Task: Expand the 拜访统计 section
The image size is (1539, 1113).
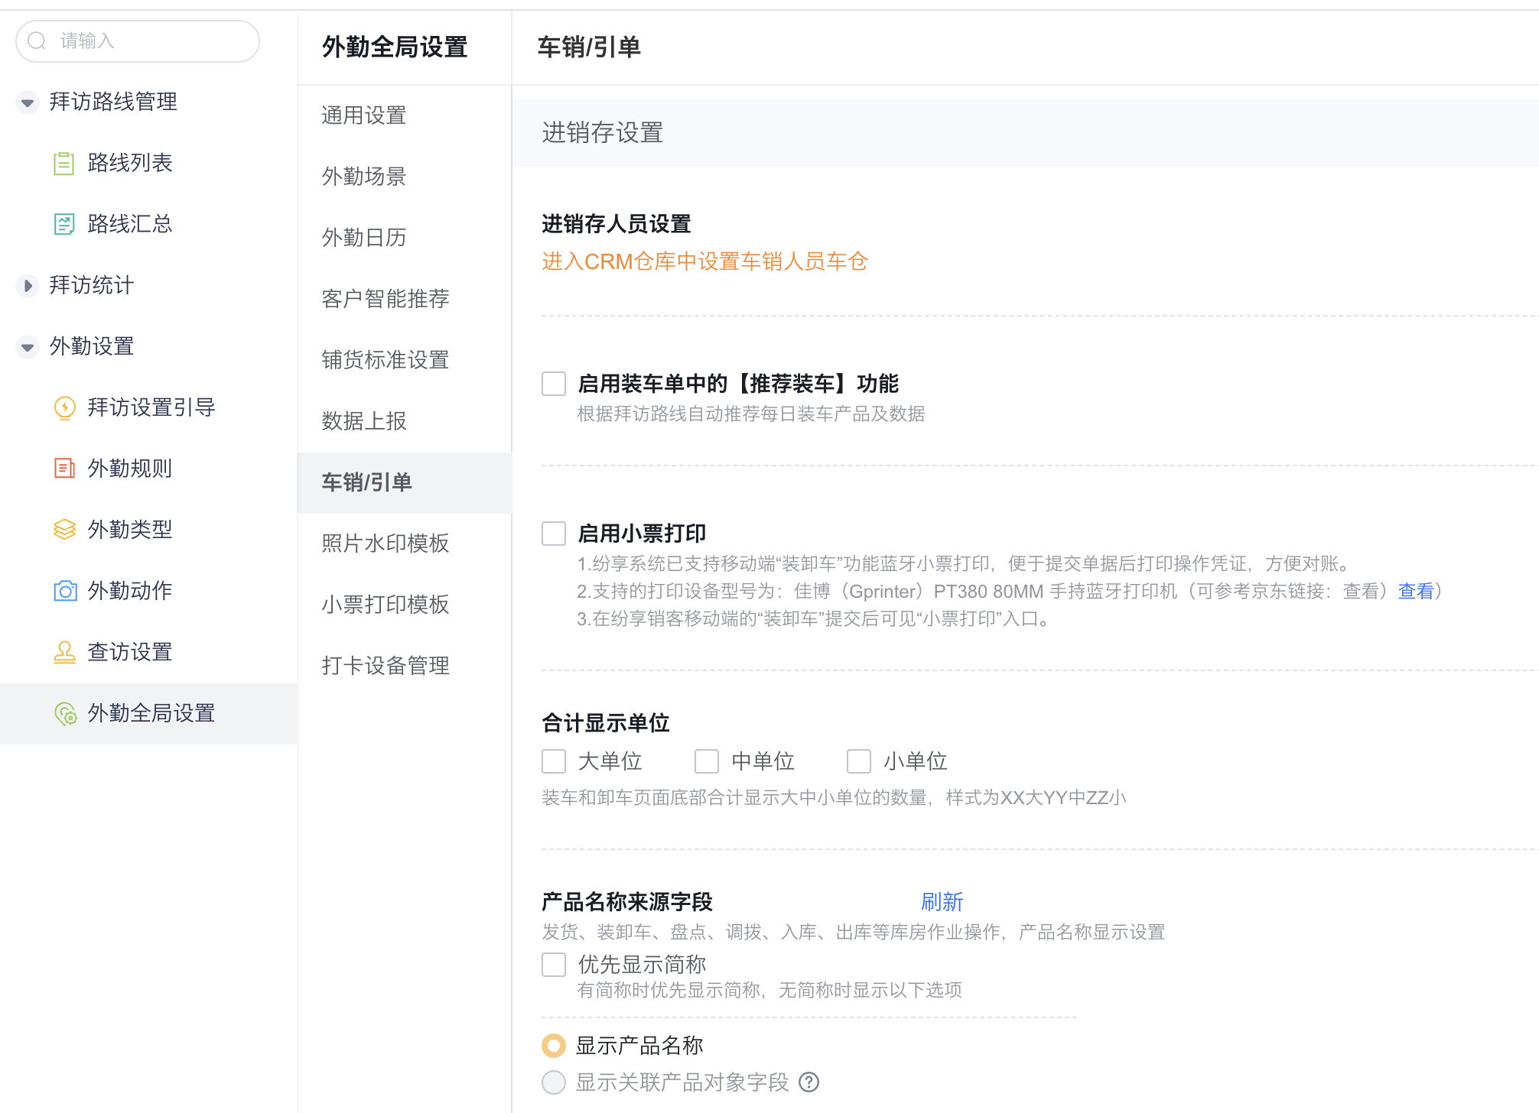Action: (28, 285)
